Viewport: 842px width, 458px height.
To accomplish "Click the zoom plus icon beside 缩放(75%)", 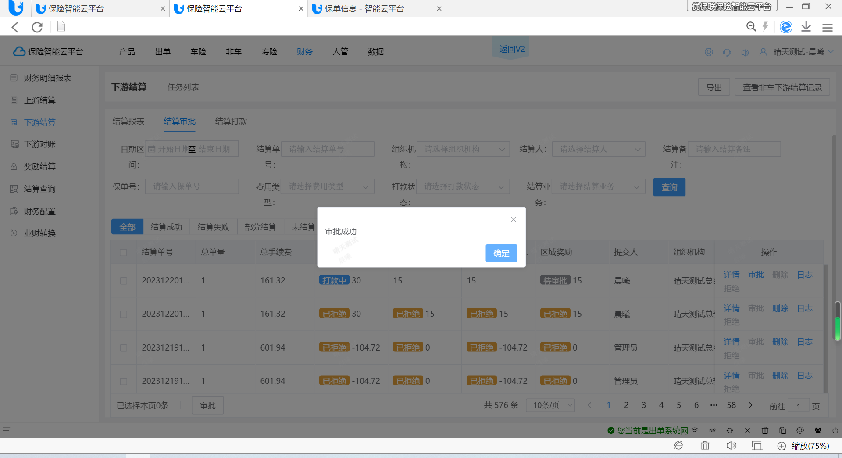I will pos(781,446).
